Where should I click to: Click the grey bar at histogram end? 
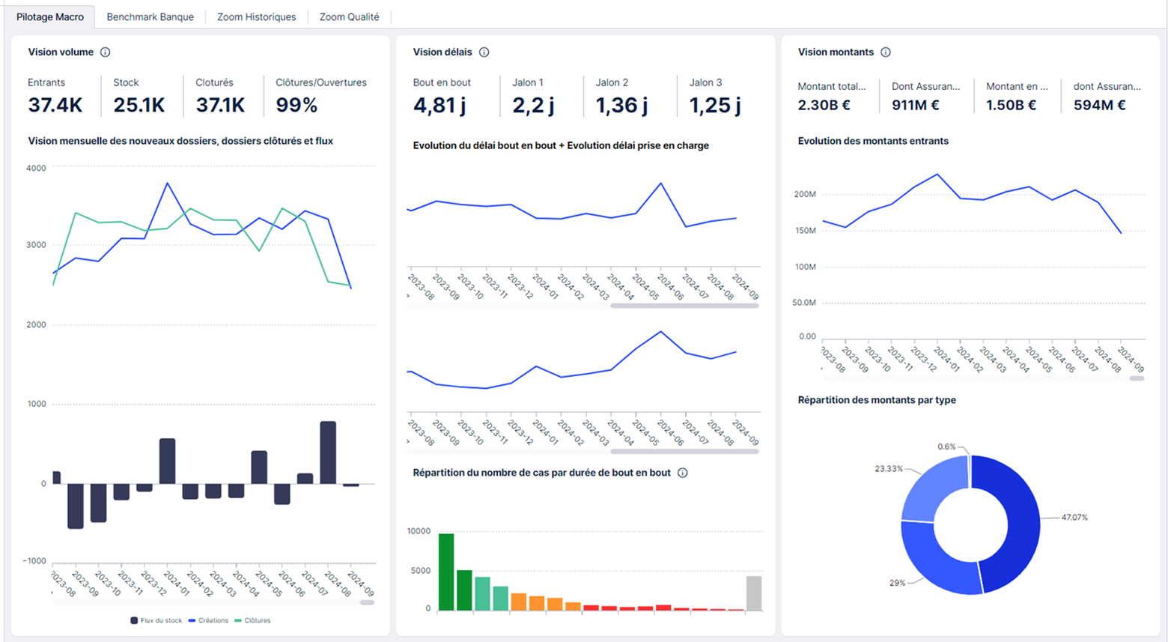click(754, 593)
